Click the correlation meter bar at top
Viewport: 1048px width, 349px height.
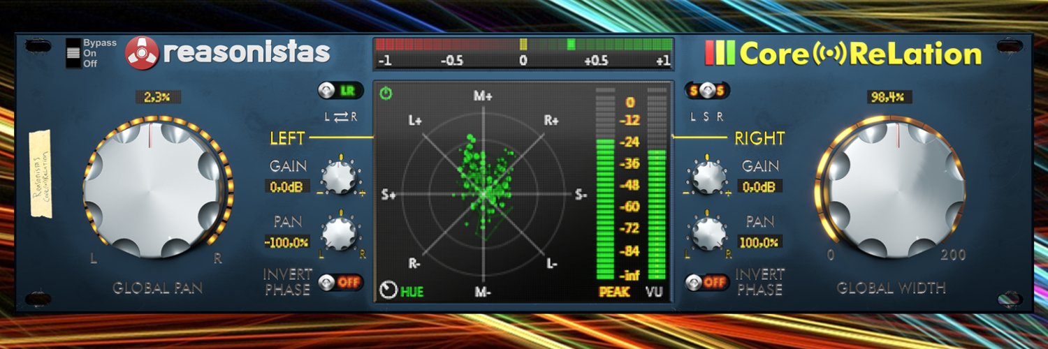523,45
